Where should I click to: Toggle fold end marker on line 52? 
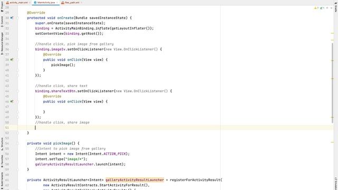[17, 133]
